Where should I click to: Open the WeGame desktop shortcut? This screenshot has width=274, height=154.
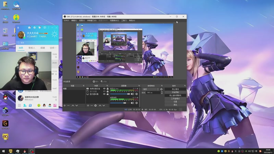(x=5, y=125)
